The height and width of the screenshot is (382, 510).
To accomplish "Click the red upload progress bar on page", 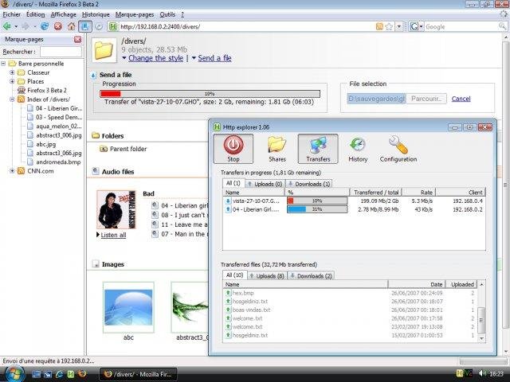I will [210, 94].
